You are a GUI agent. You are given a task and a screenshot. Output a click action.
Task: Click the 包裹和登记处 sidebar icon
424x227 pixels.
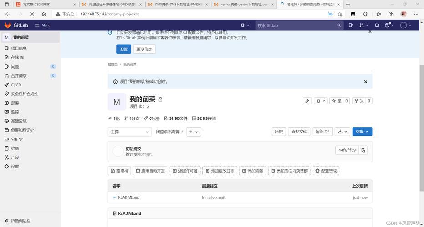6,130
